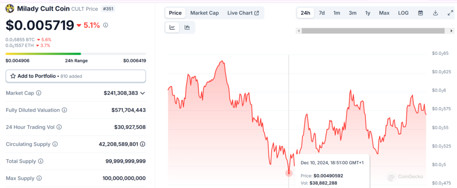
Task: Select the Price tab
Action: click(175, 13)
